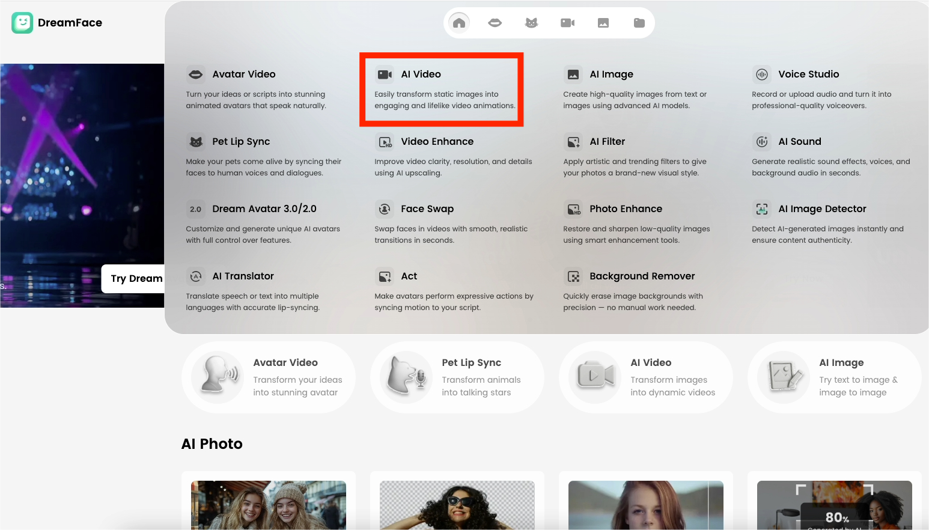929x530 pixels.
Task: Choose Avatar Video from the menu
Action: click(x=243, y=75)
